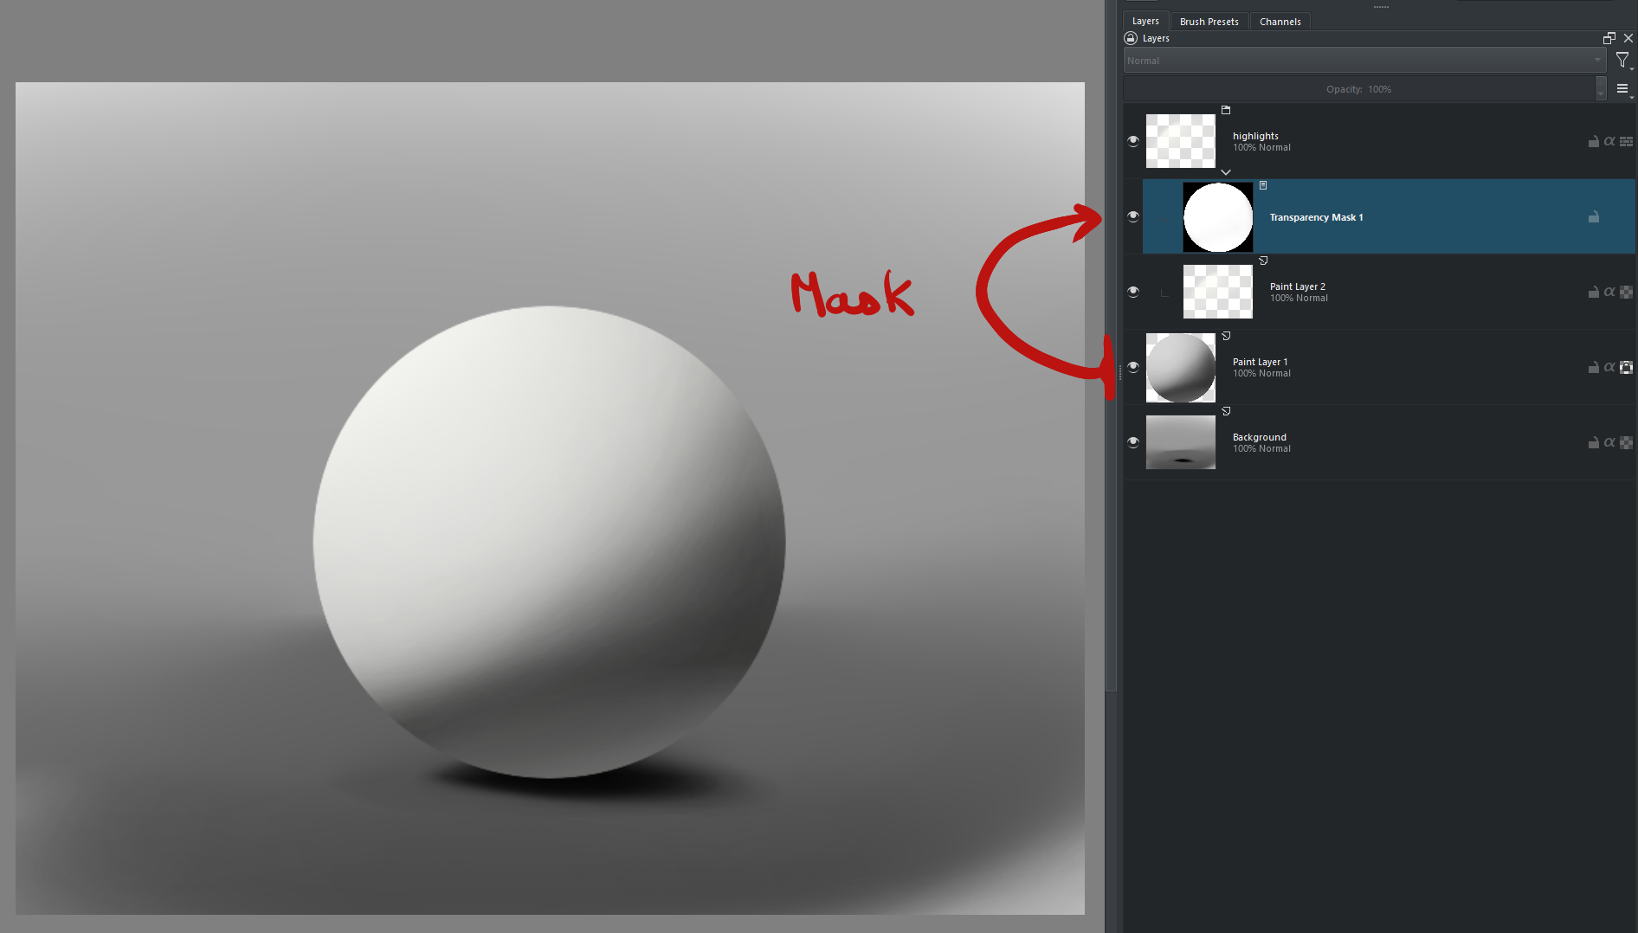Click the lock icon on Transparency Mask 1
Image resolution: width=1638 pixels, height=933 pixels.
point(1593,217)
